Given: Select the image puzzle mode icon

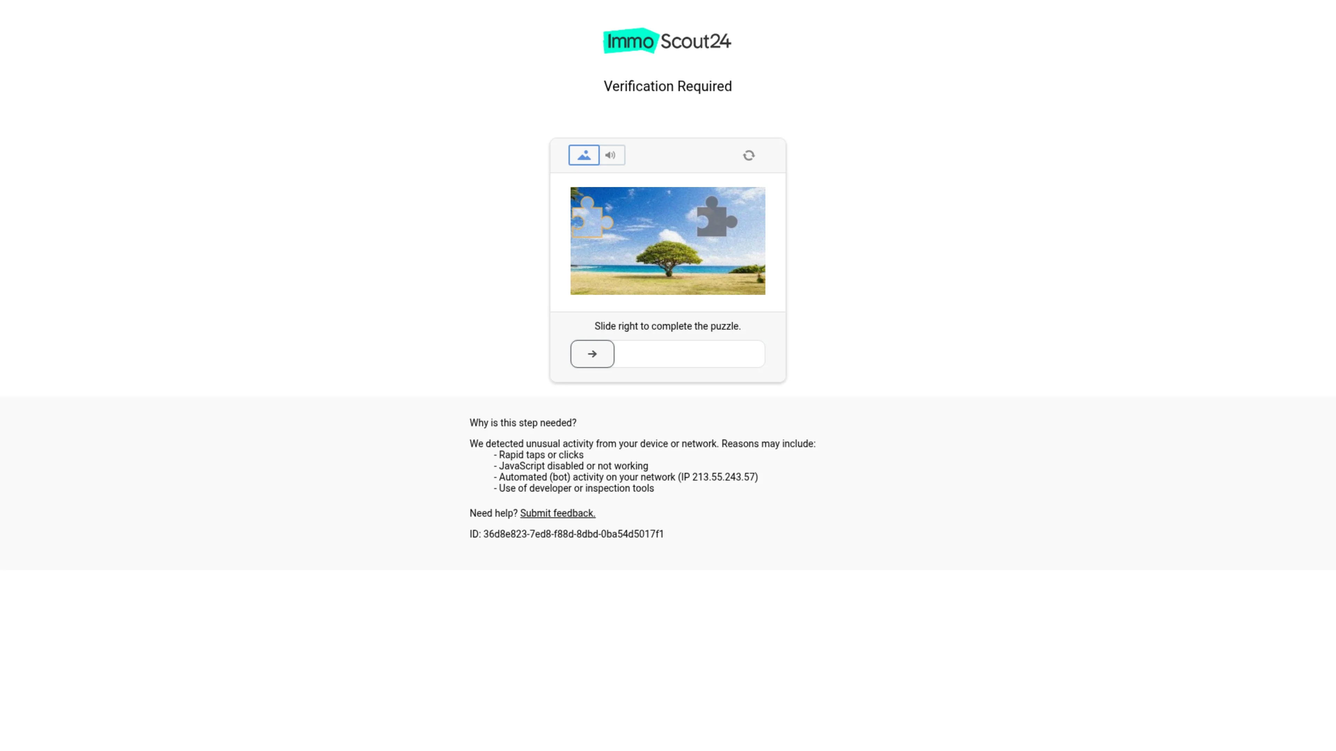Looking at the screenshot, I should [583, 155].
